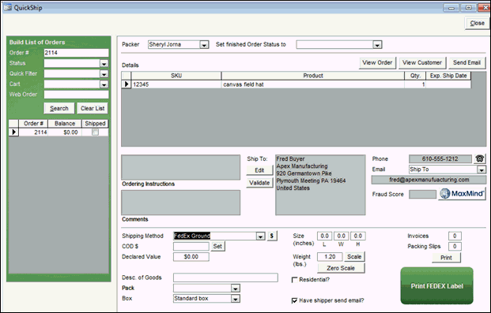This screenshot has height=313, width=491.
Task: Click the View Order button
Action: (377, 63)
